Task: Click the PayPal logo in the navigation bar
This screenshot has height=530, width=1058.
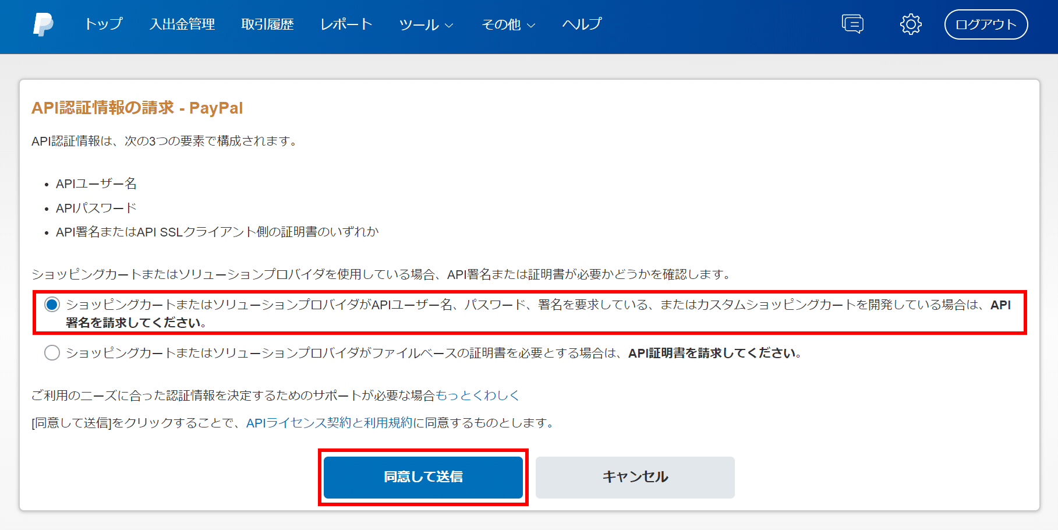Action: 45,24
